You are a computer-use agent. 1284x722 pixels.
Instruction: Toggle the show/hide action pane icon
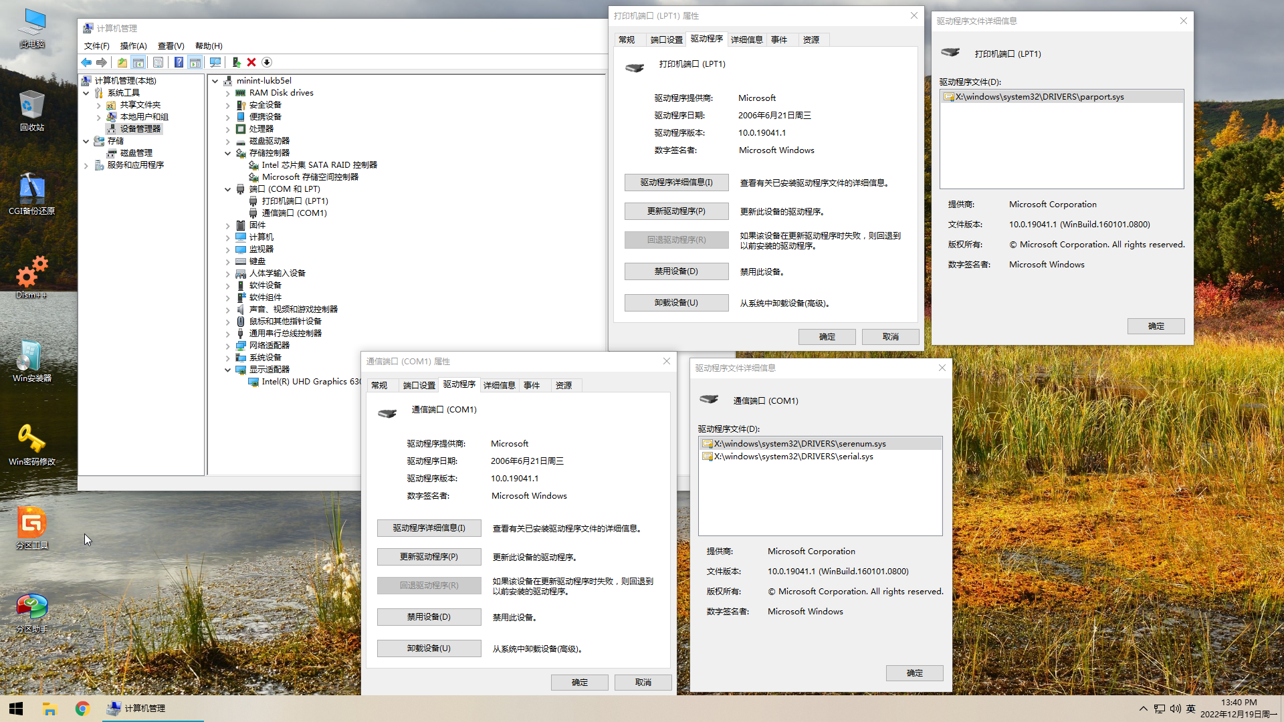tap(195, 62)
